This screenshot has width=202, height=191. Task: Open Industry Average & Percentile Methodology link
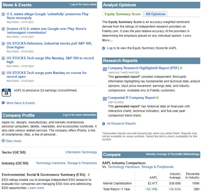(173, 154)
